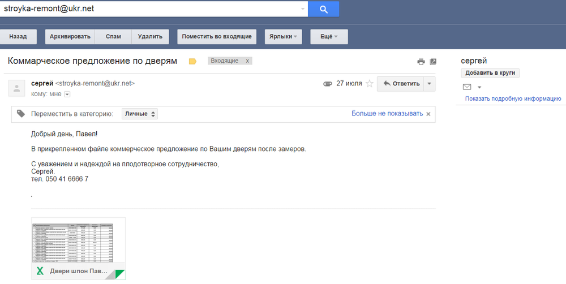566x284 pixels.
Task: Archive the message with Архивировать
Action: pos(70,36)
